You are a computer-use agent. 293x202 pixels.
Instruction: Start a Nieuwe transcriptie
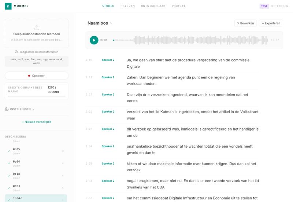tap(37, 122)
